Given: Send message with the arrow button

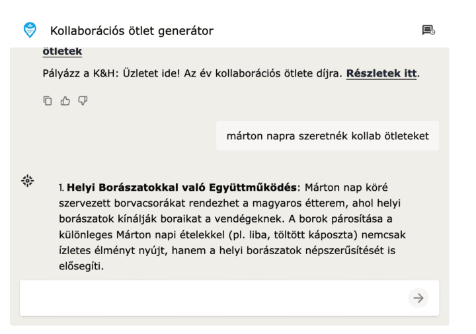Looking at the screenshot, I should (x=418, y=298).
